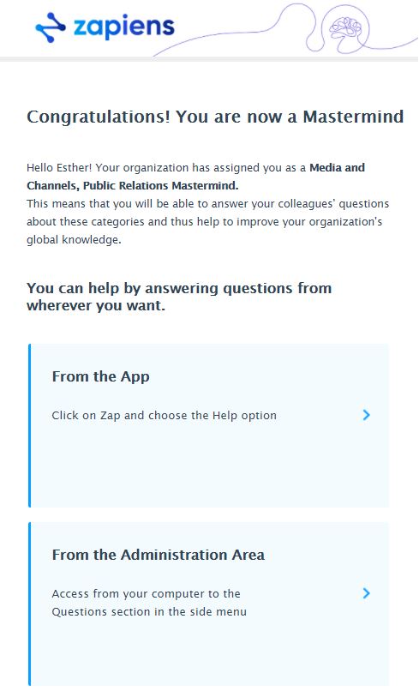The image size is (419, 691).
Task: Click the brain illustration in the header
Action: tap(346, 29)
